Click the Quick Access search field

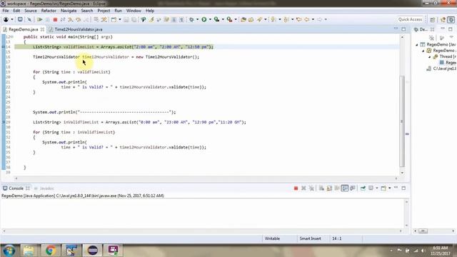tap(410, 19)
